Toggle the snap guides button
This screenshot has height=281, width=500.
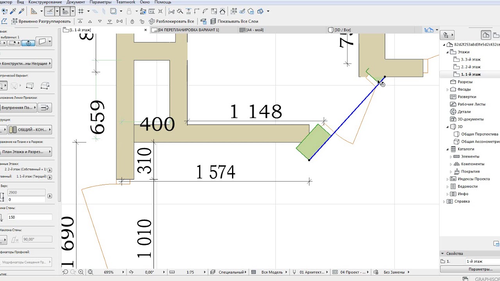[x=50, y=11]
